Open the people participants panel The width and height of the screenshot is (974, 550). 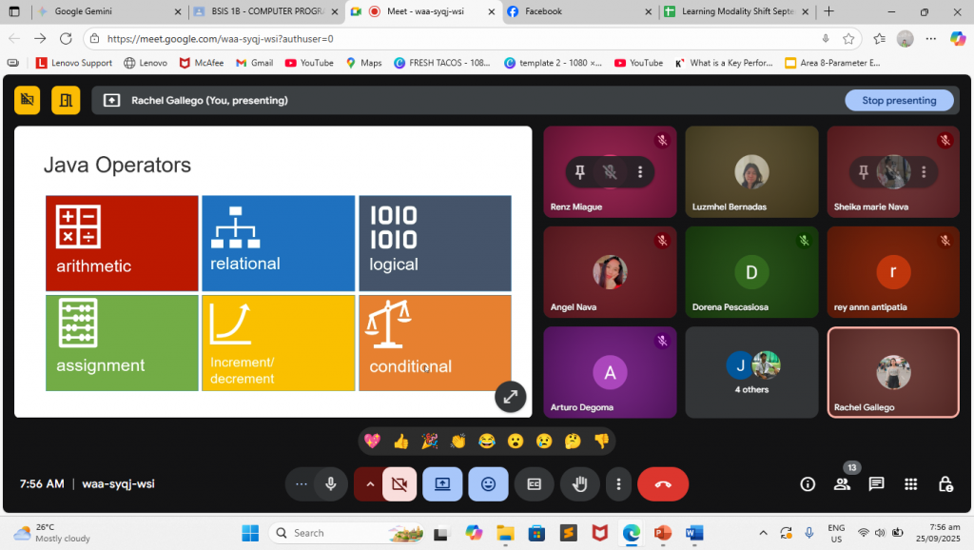[842, 483]
